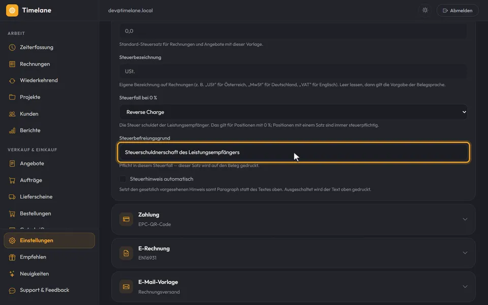Click the Projekte folder icon
488x305 pixels.
coord(12,97)
